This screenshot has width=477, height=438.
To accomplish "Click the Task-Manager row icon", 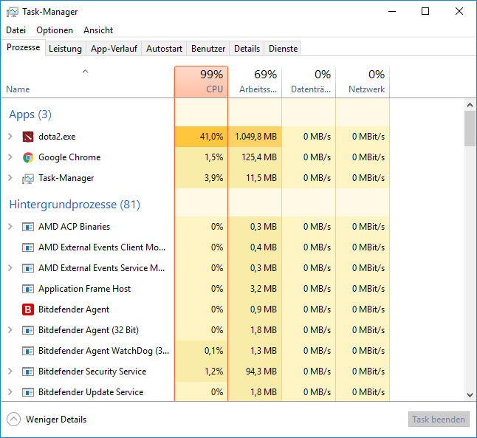I will click(28, 178).
